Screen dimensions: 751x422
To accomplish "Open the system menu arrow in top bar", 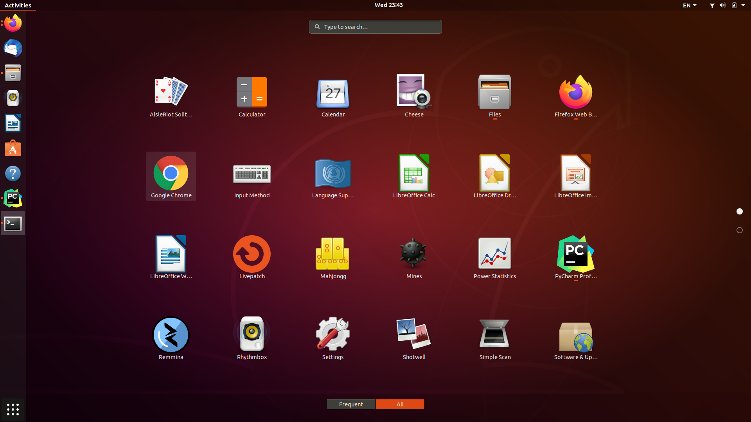I will coord(743,5).
